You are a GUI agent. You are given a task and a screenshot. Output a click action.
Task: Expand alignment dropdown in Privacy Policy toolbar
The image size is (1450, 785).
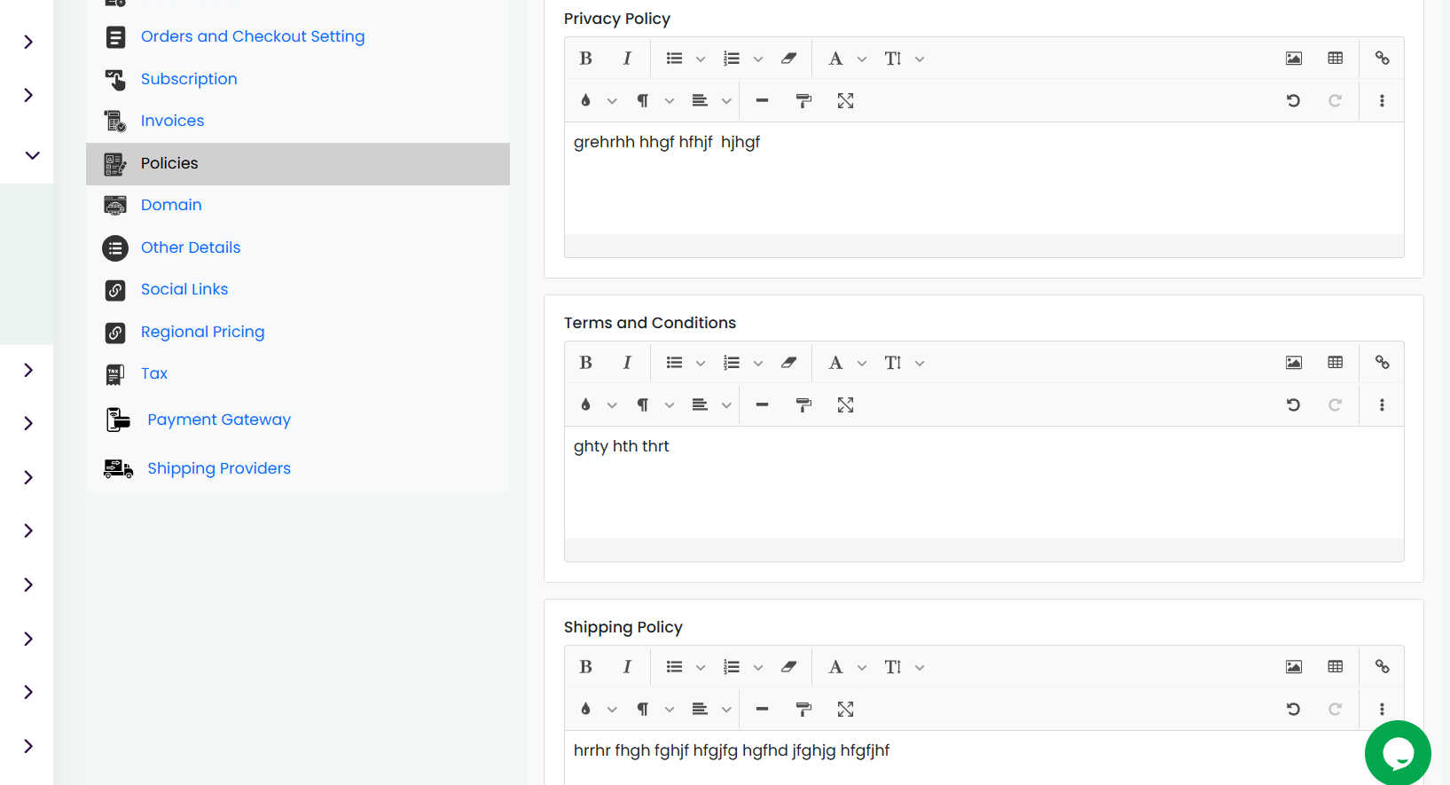726,101
